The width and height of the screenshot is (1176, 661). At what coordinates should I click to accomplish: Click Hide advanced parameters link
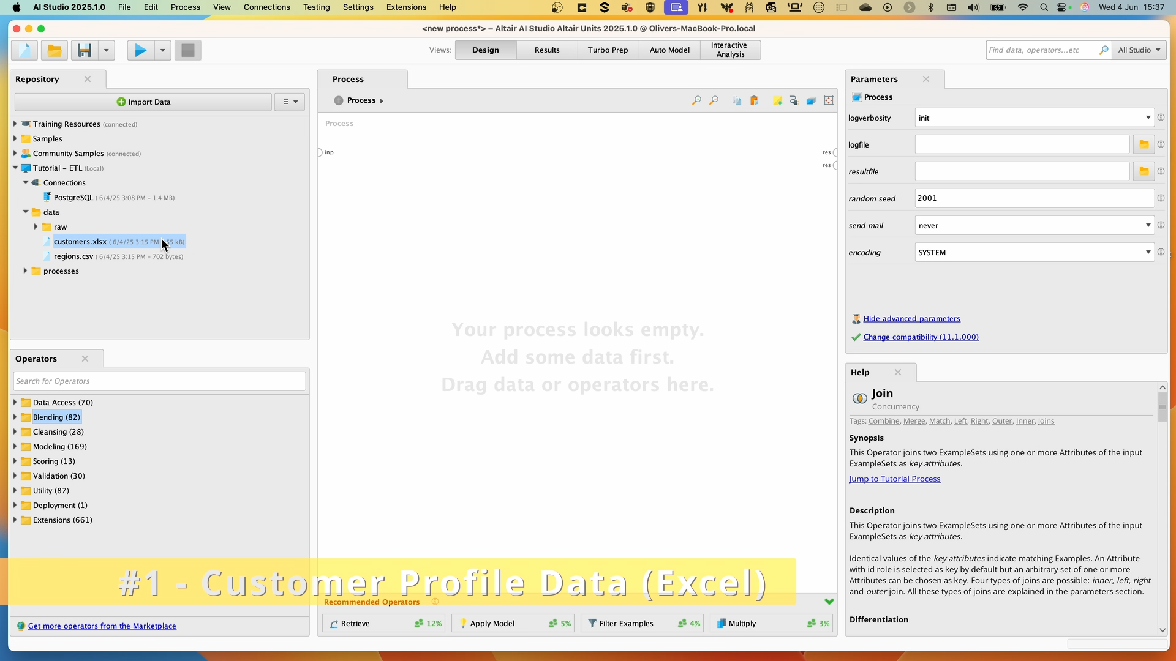(x=912, y=318)
